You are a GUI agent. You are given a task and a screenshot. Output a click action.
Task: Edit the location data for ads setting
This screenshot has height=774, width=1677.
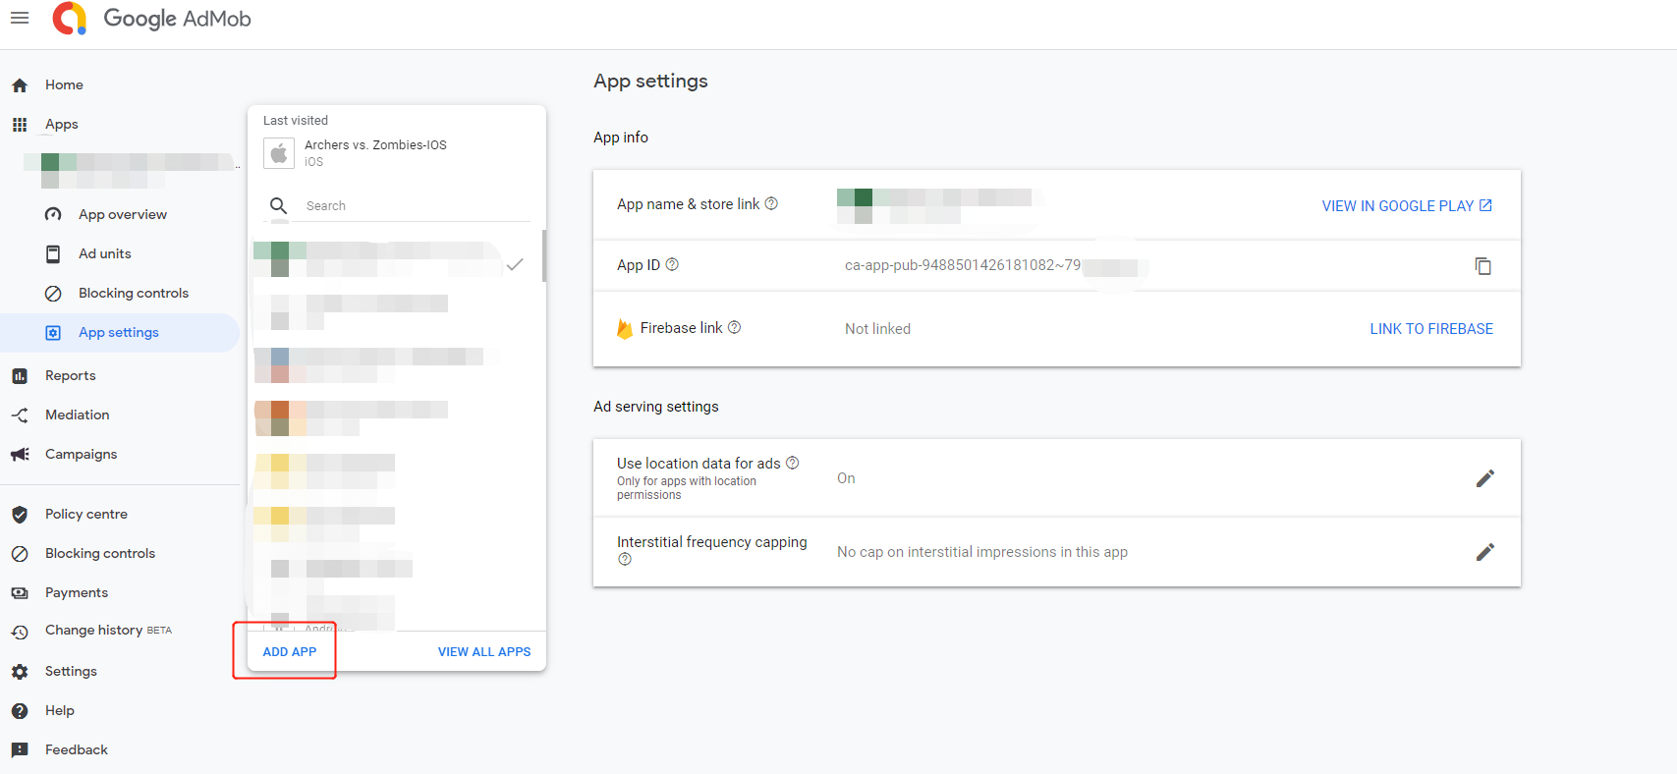tap(1484, 478)
